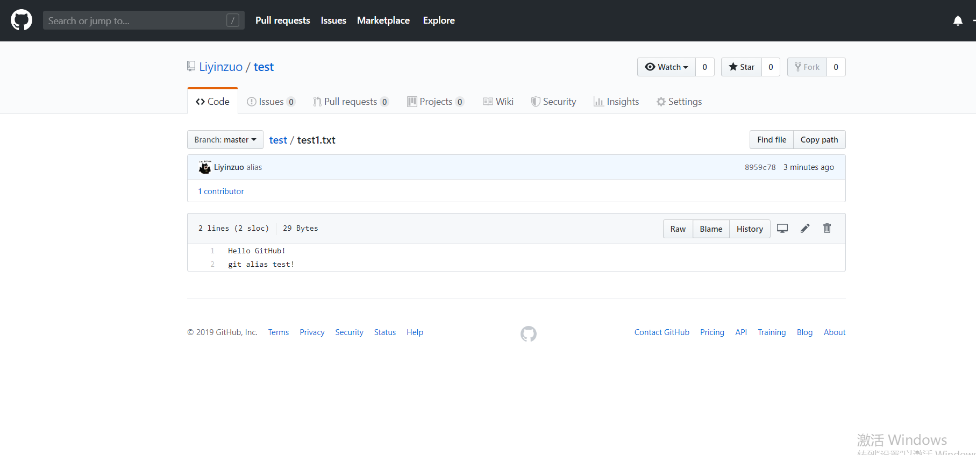The width and height of the screenshot is (976, 455).
Task: Open the footer Security link
Action: [x=349, y=332]
